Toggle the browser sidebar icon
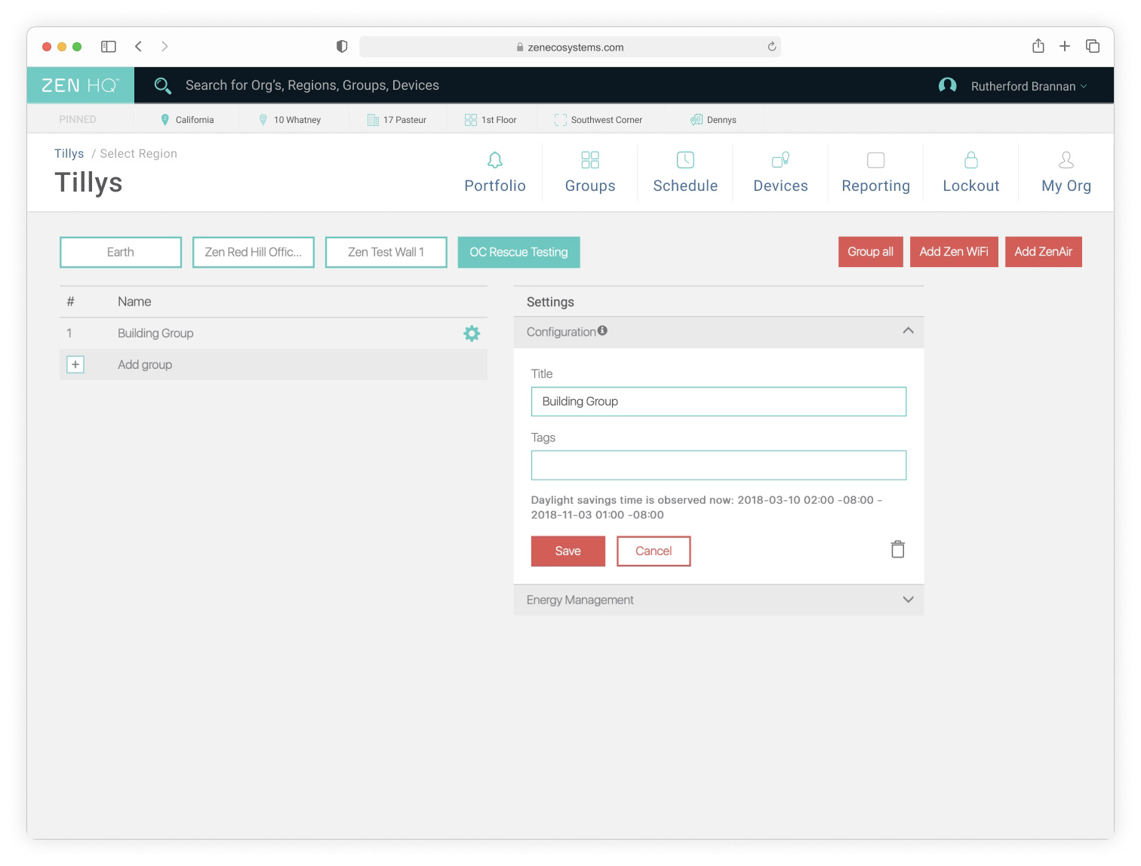 [x=109, y=47]
